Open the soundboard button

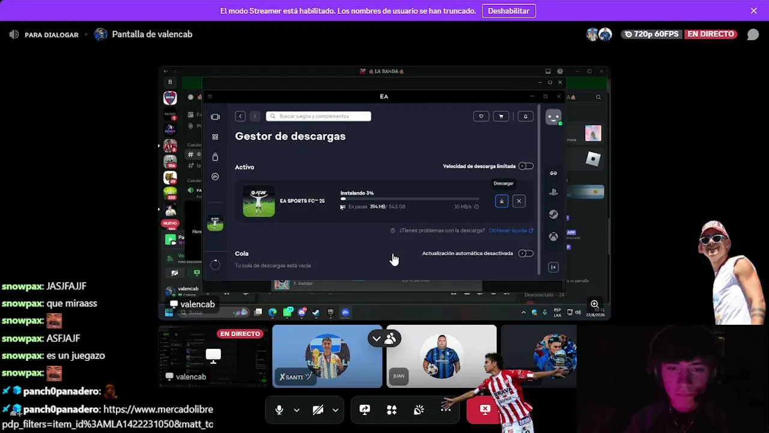point(419,410)
